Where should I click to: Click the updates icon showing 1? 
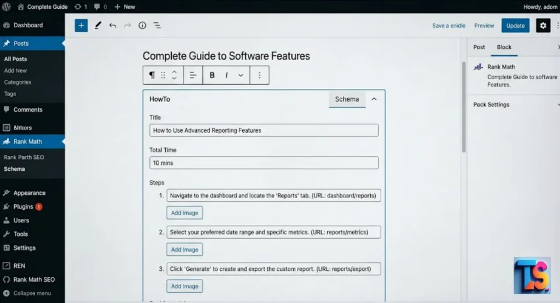pos(81,7)
